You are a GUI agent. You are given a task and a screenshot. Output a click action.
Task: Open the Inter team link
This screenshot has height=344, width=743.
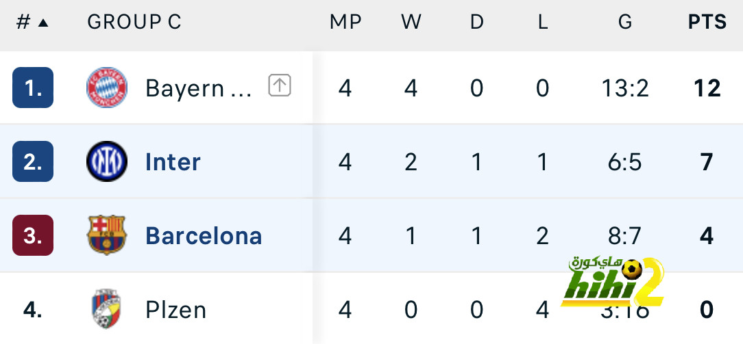(x=173, y=162)
